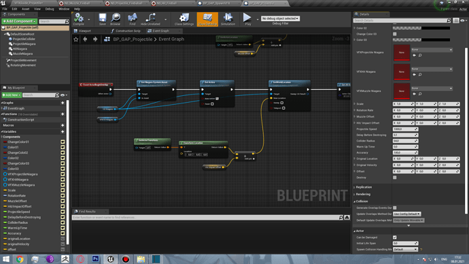Favorite this graph with the star icon

[x=76, y=39]
